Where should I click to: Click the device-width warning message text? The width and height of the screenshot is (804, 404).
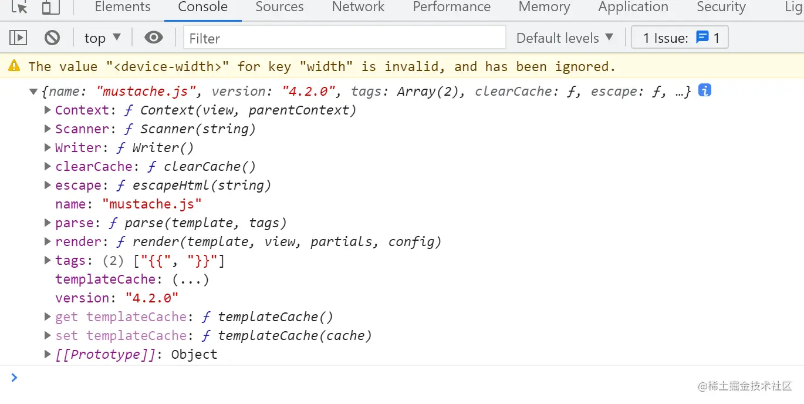[322, 66]
